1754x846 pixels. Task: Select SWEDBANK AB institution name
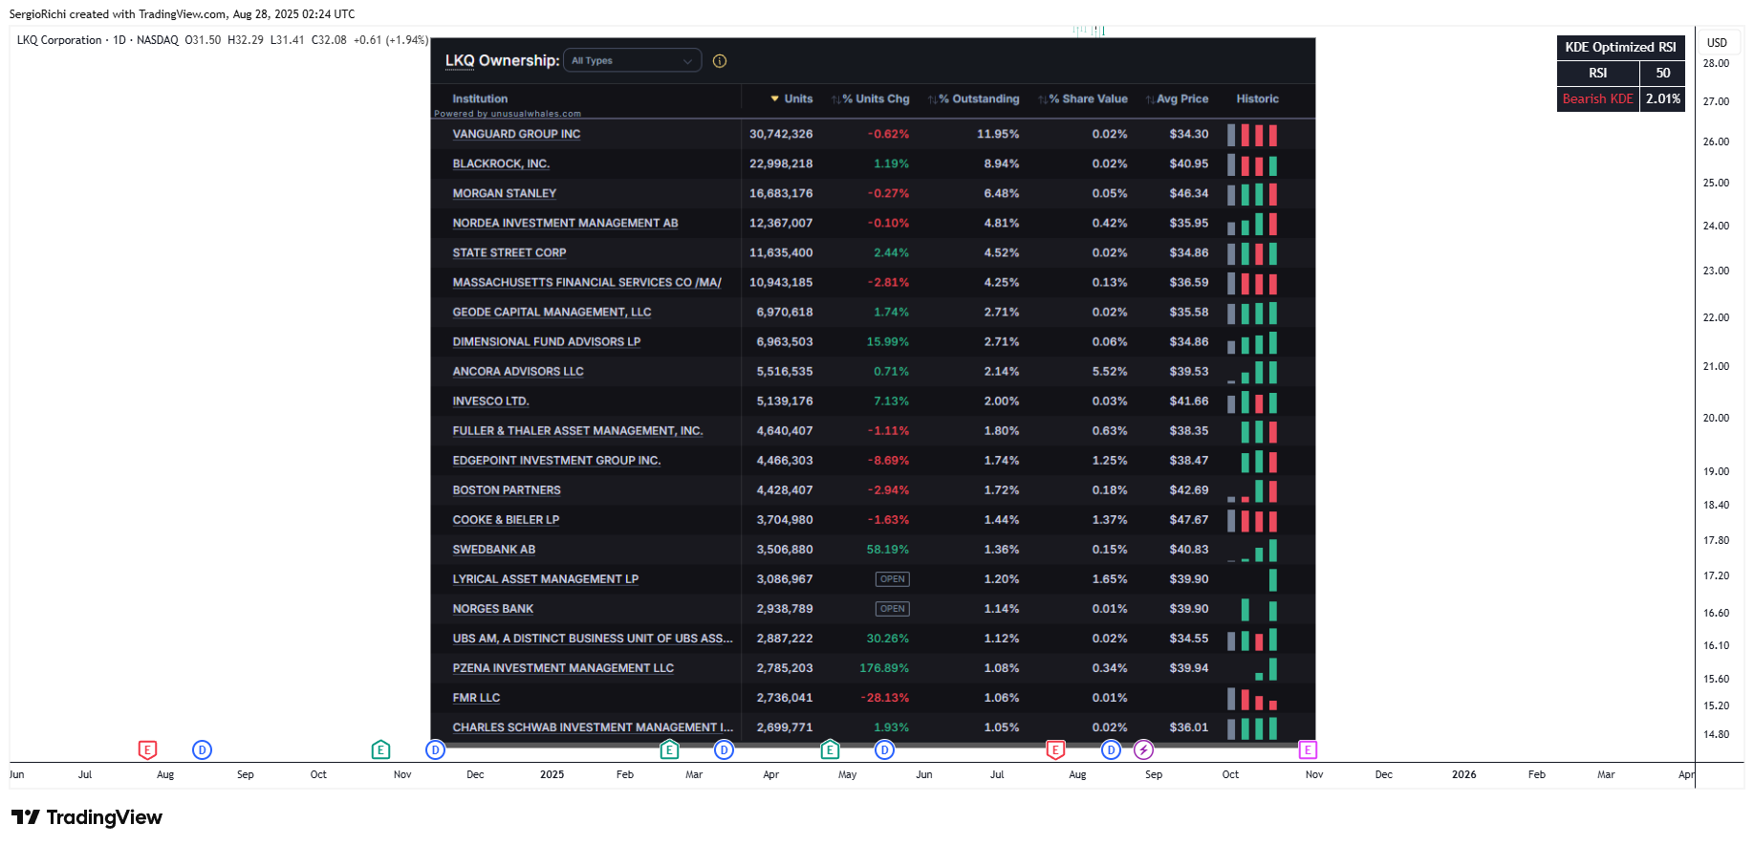493,549
